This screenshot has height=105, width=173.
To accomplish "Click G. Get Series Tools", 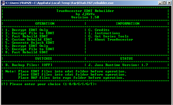I will coord(108,36).
